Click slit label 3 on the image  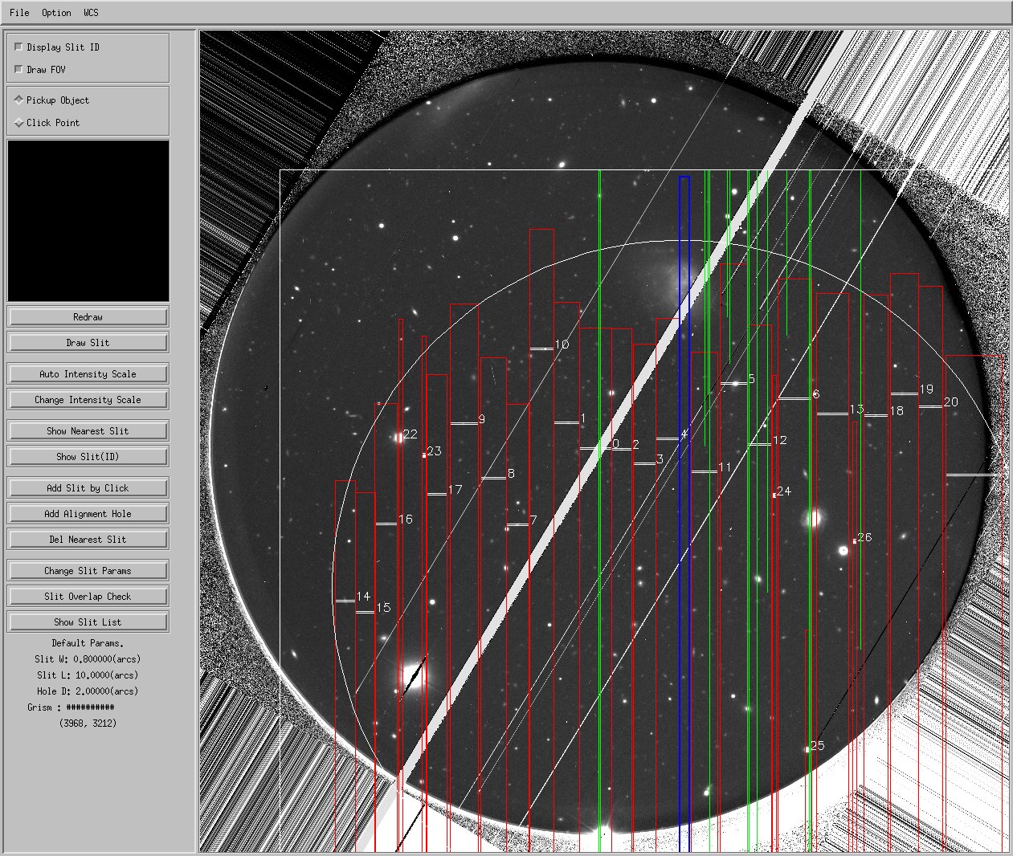[x=660, y=459]
